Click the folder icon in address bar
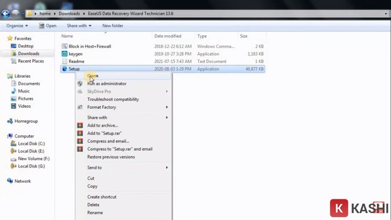Viewport: 391px width, 220px height. [x=29, y=13]
